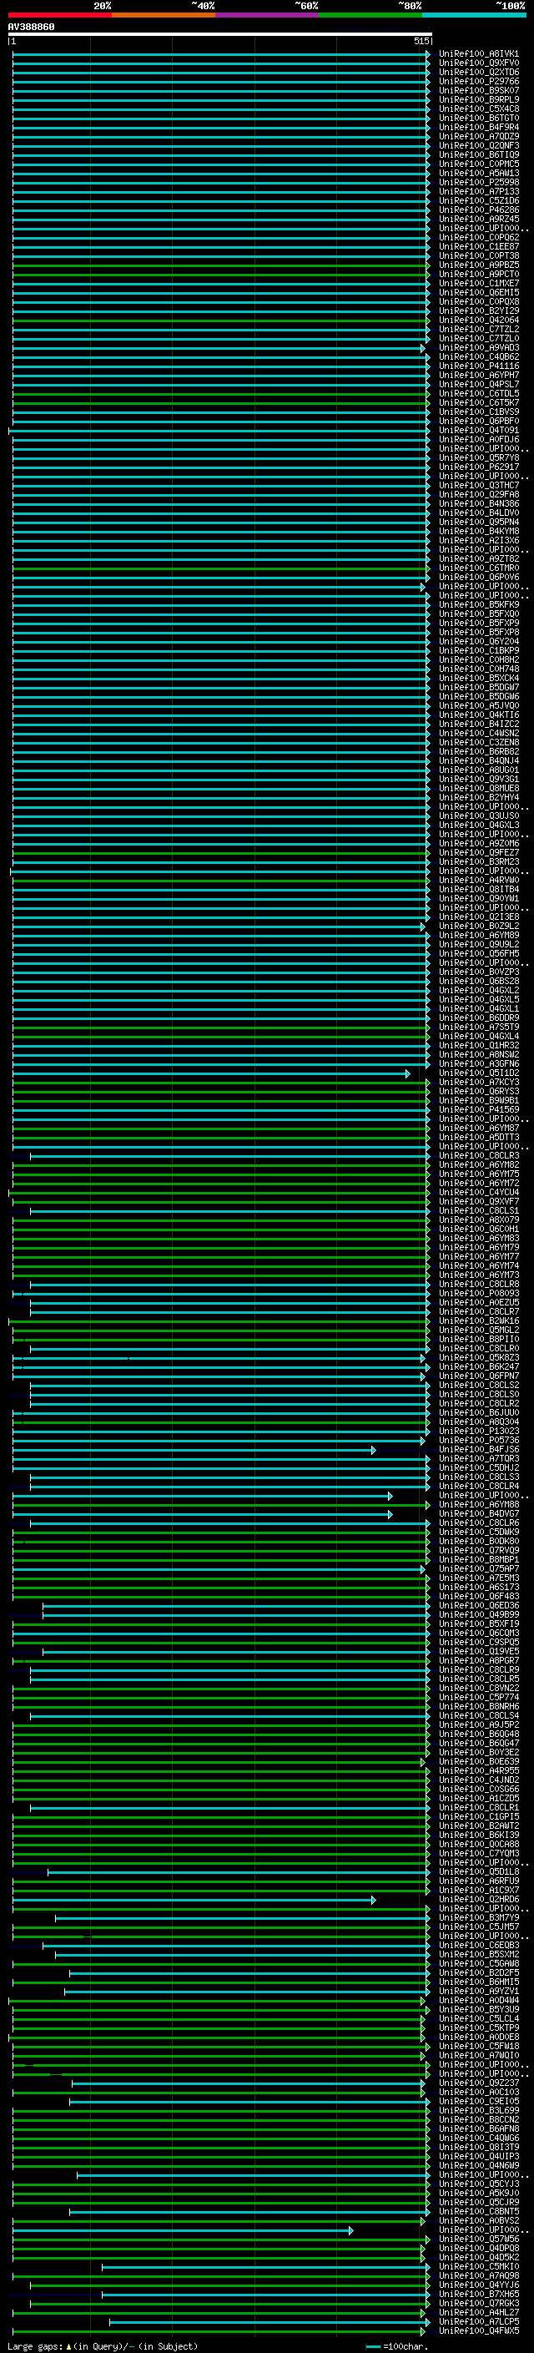Click the red 20% identity legend bar
This screenshot has height=2353, width=534.
click(x=59, y=15)
